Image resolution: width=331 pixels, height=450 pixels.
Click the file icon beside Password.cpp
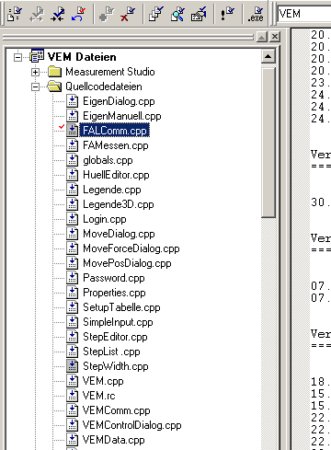[x=73, y=278]
